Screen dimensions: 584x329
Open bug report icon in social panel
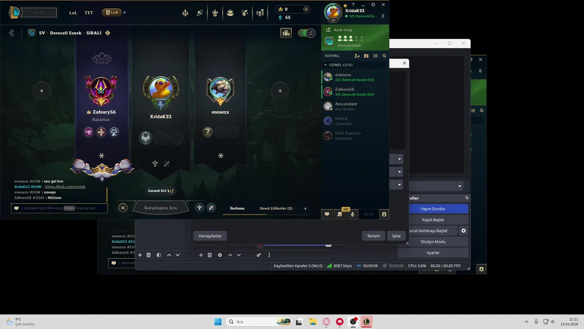[384, 214]
